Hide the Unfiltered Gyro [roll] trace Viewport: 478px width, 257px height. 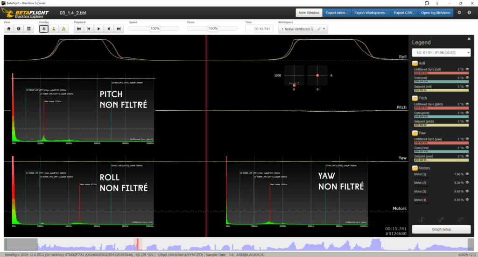point(467,69)
